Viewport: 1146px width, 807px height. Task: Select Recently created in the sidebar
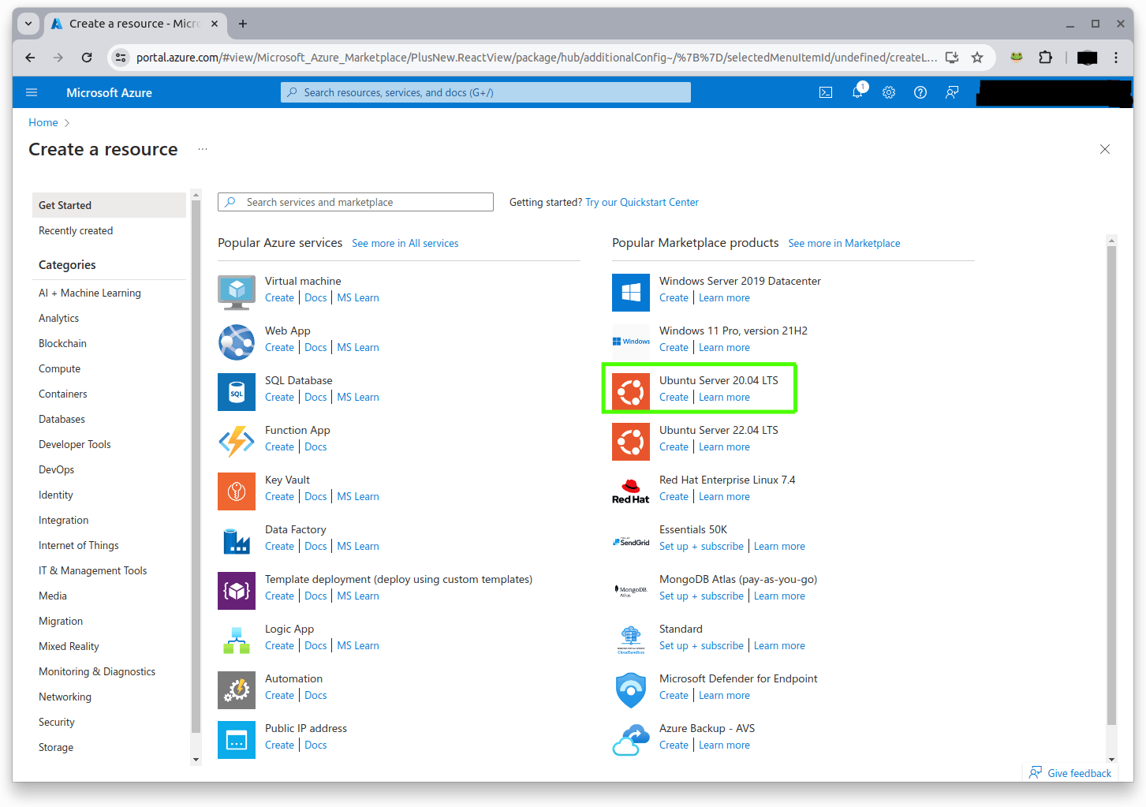[x=76, y=230]
